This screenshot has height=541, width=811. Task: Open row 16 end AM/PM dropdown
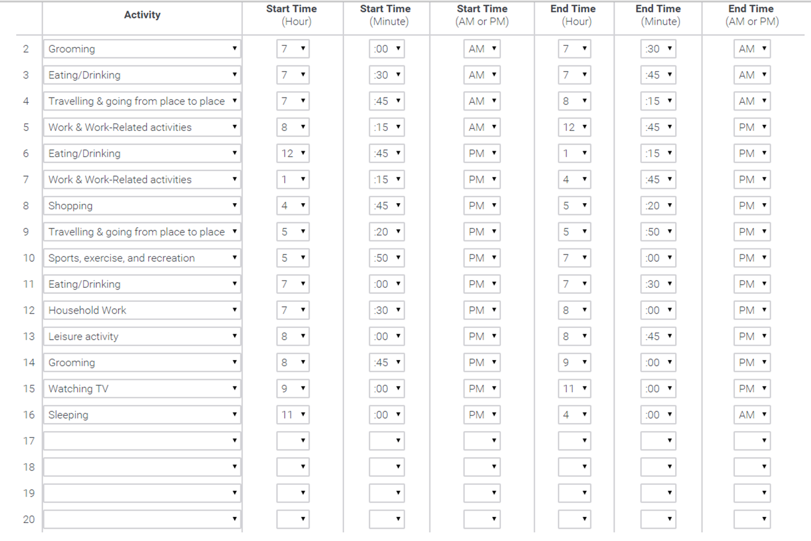point(752,415)
